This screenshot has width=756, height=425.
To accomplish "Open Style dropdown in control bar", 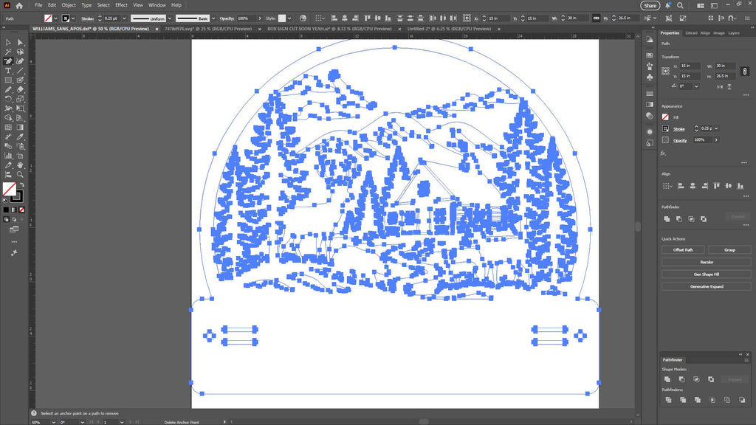I will click(289, 18).
